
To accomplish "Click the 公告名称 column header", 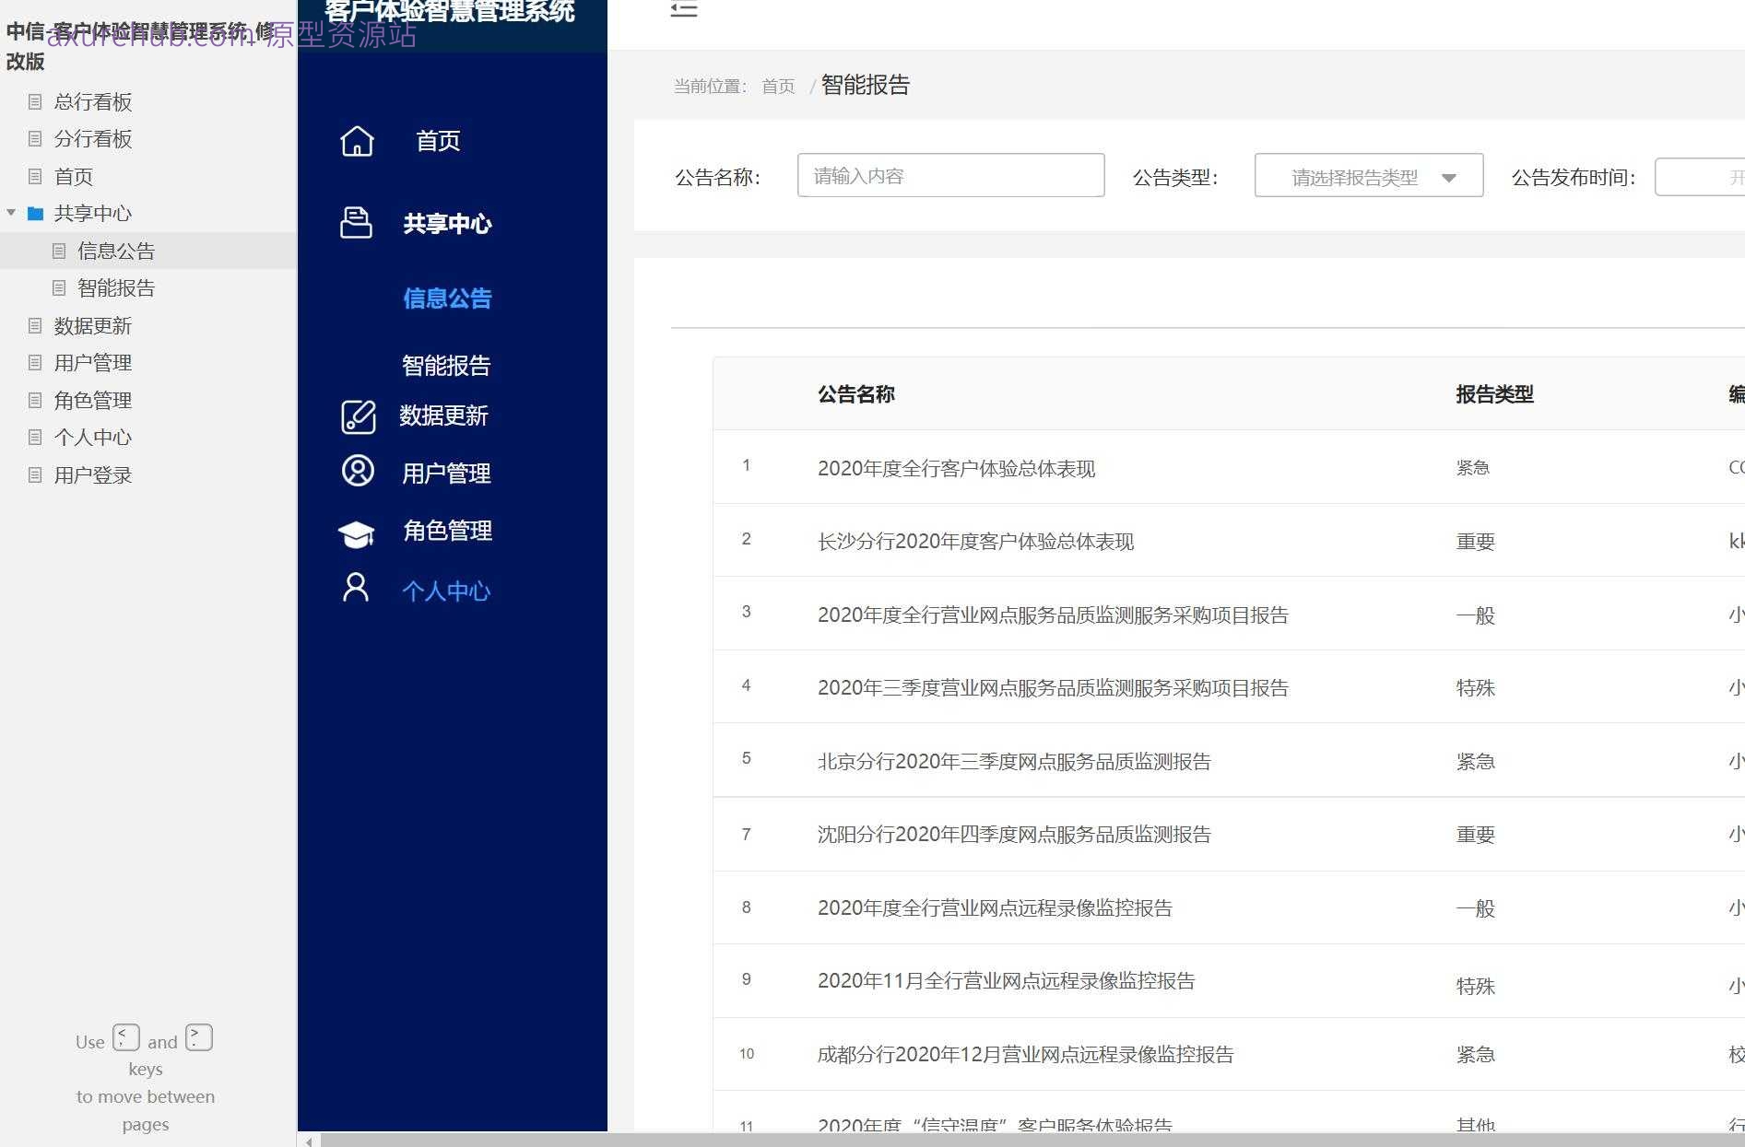I will click(x=856, y=394).
